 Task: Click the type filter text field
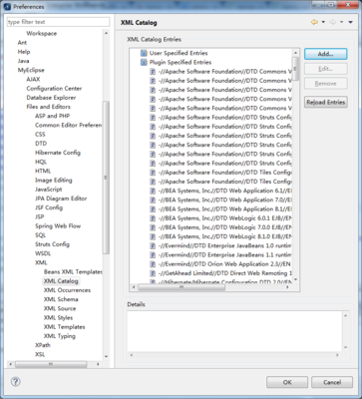[x=58, y=22]
